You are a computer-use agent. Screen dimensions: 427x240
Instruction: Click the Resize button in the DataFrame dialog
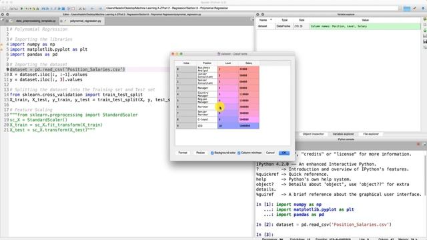[200, 153]
